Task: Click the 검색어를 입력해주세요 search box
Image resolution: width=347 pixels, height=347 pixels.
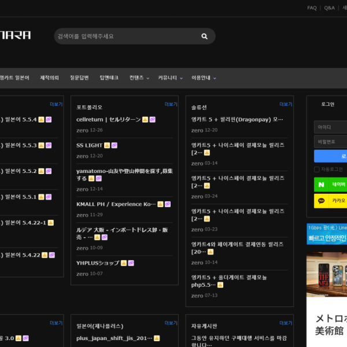Action: (124, 36)
